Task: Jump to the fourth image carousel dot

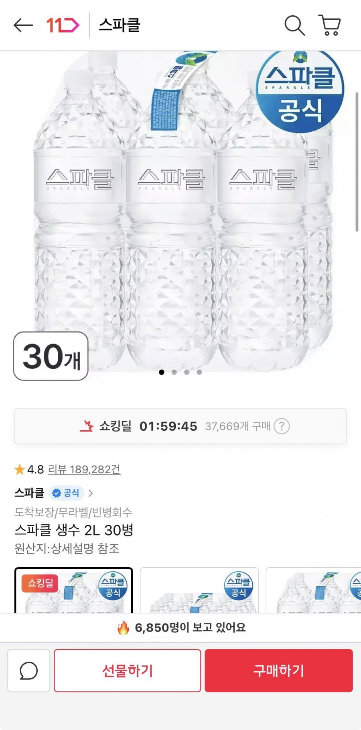Action: pyautogui.click(x=199, y=372)
